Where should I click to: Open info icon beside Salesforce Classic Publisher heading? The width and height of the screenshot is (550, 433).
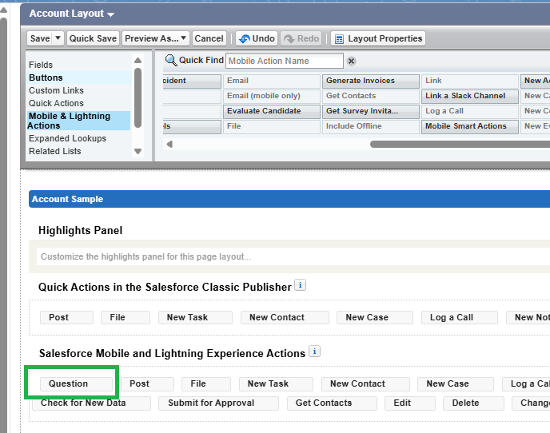coord(300,285)
